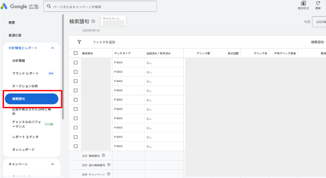This screenshot has width=326, height=178.
Task: Click the 表示形式 icon in the header
Action: [303, 3]
